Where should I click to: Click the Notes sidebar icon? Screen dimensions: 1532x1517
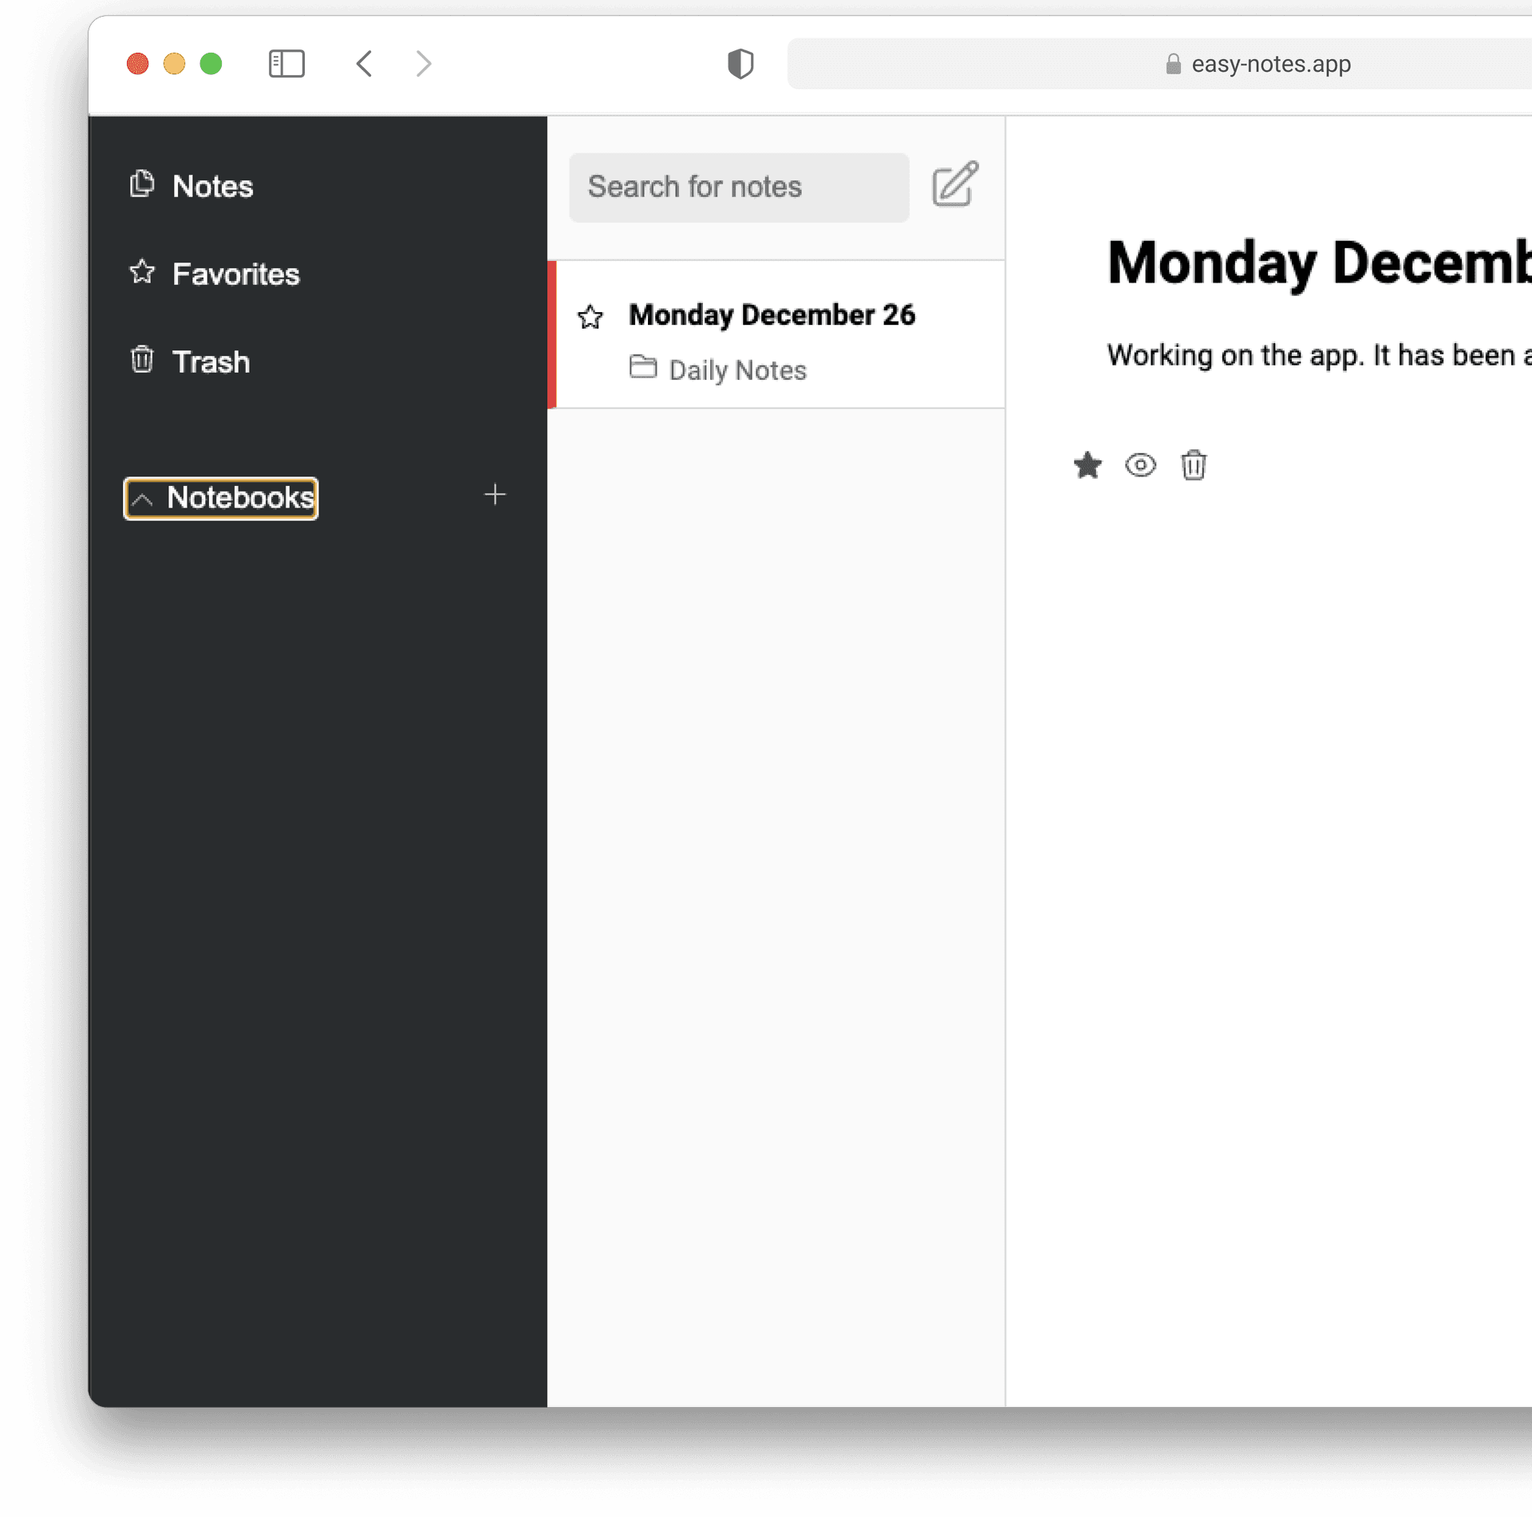(142, 185)
